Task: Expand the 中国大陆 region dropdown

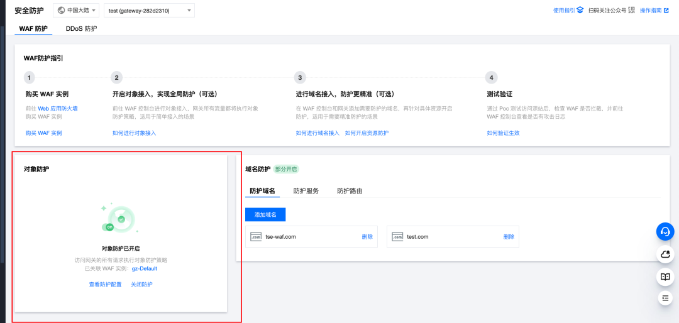Action: 76,11
